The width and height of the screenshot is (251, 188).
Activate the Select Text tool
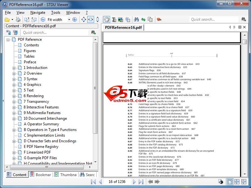click(x=114, y=20)
